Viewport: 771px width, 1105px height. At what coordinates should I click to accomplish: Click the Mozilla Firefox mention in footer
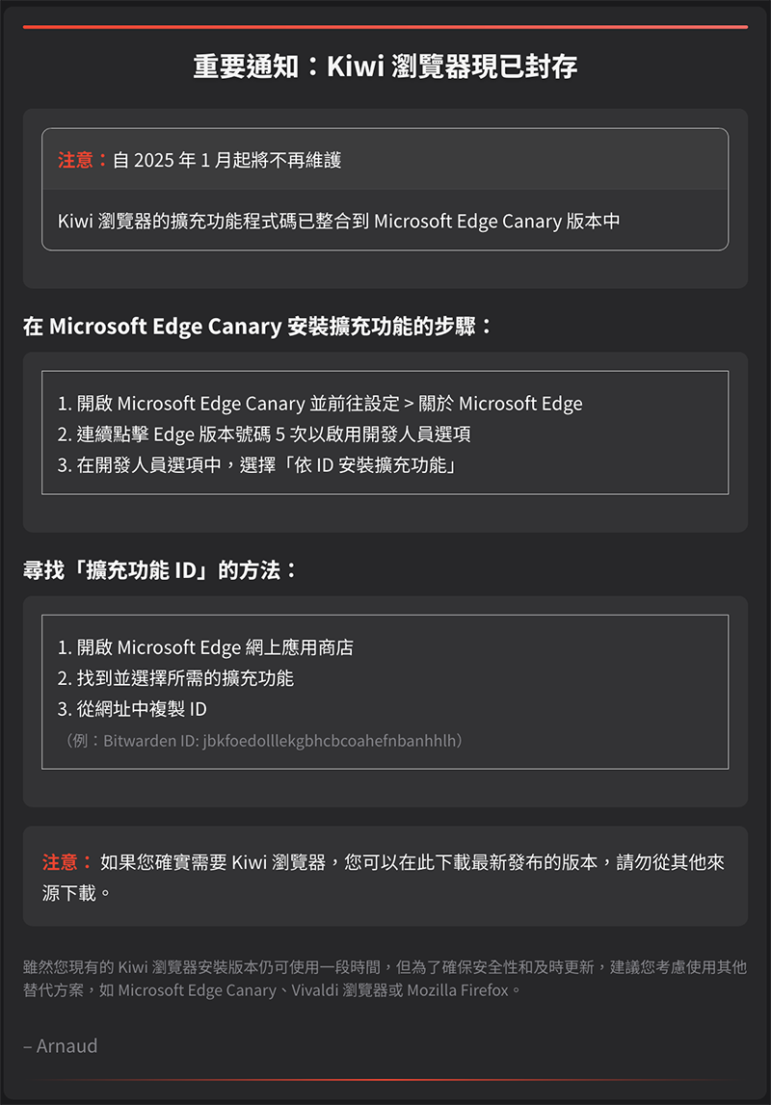(x=458, y=990)
